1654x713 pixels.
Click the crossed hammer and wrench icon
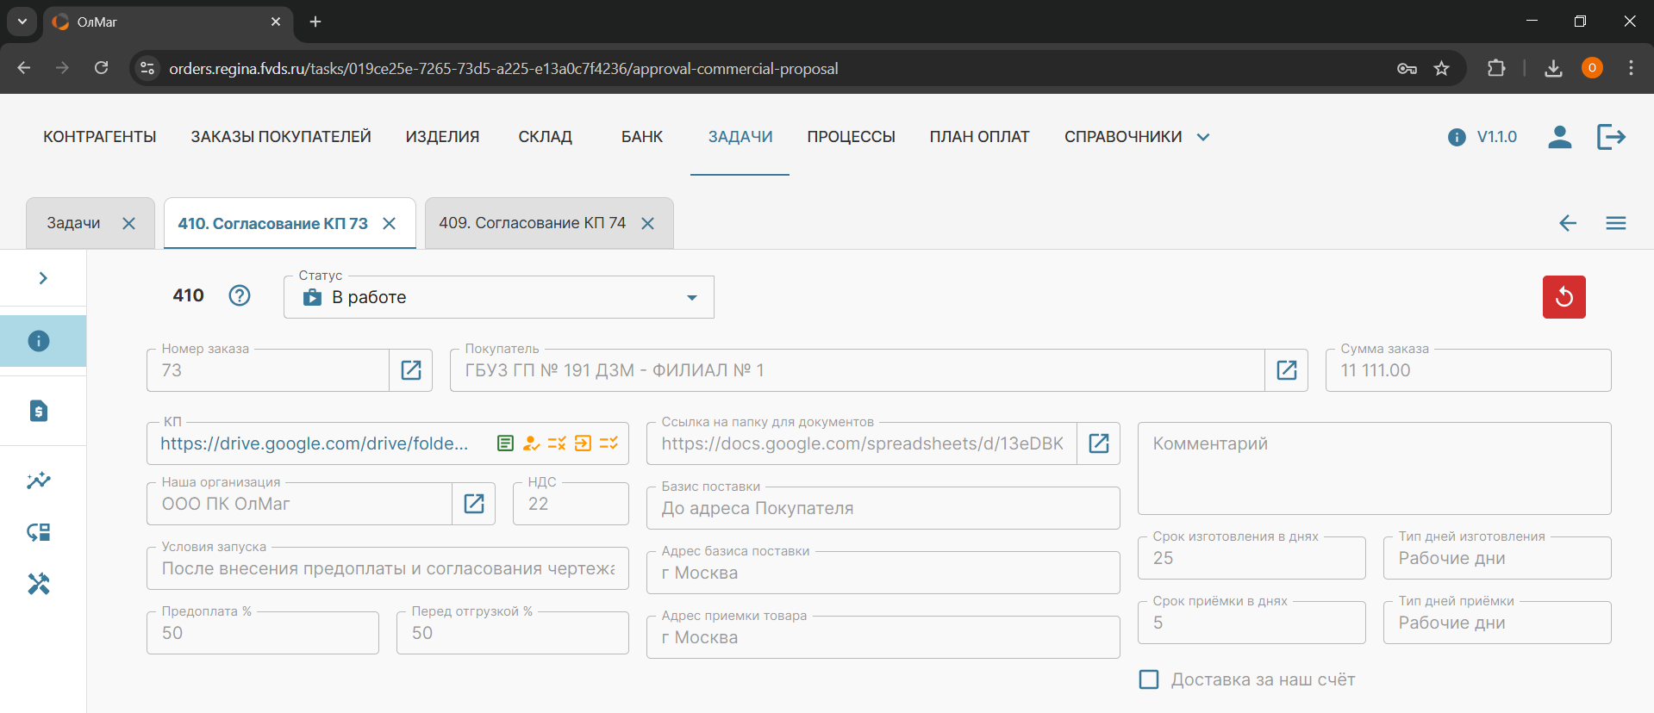[x=39, y=584]
